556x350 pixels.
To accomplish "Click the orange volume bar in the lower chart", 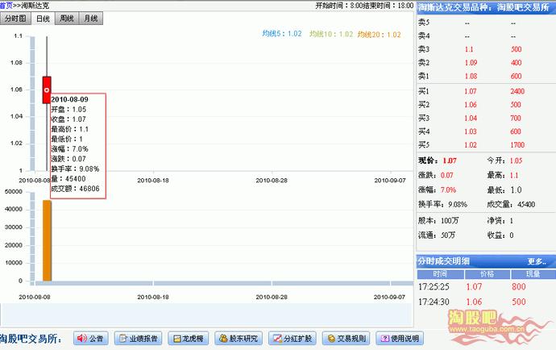I will pos(48,240).
